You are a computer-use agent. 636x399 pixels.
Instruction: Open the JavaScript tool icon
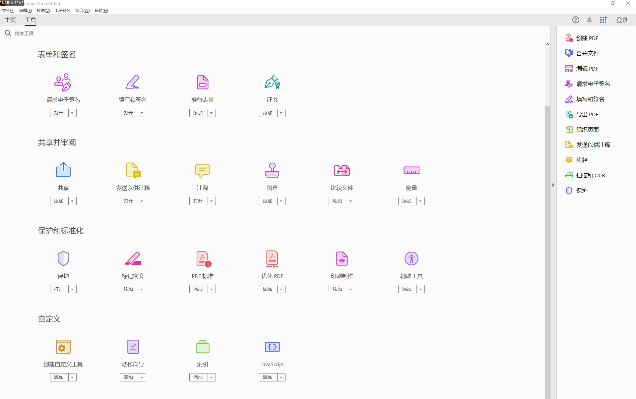pos(272,347)
